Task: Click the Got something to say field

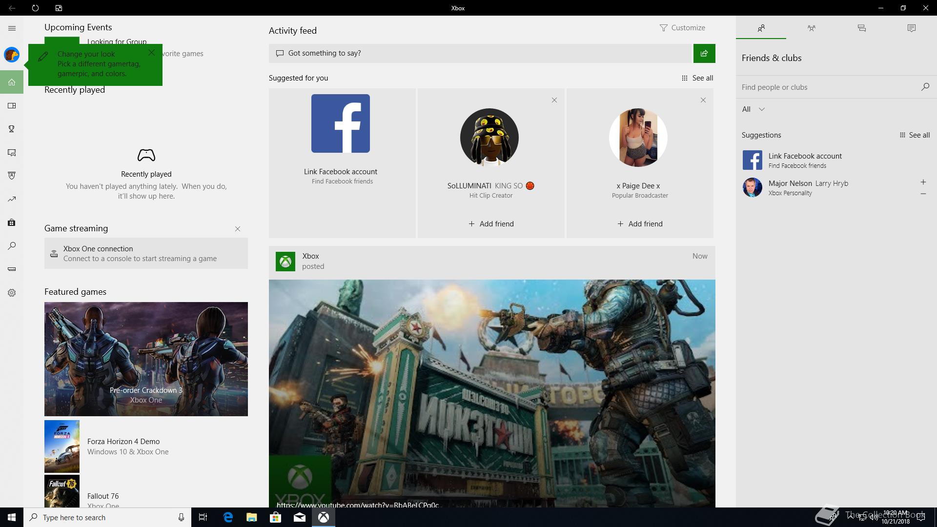Action: point(481,53)
